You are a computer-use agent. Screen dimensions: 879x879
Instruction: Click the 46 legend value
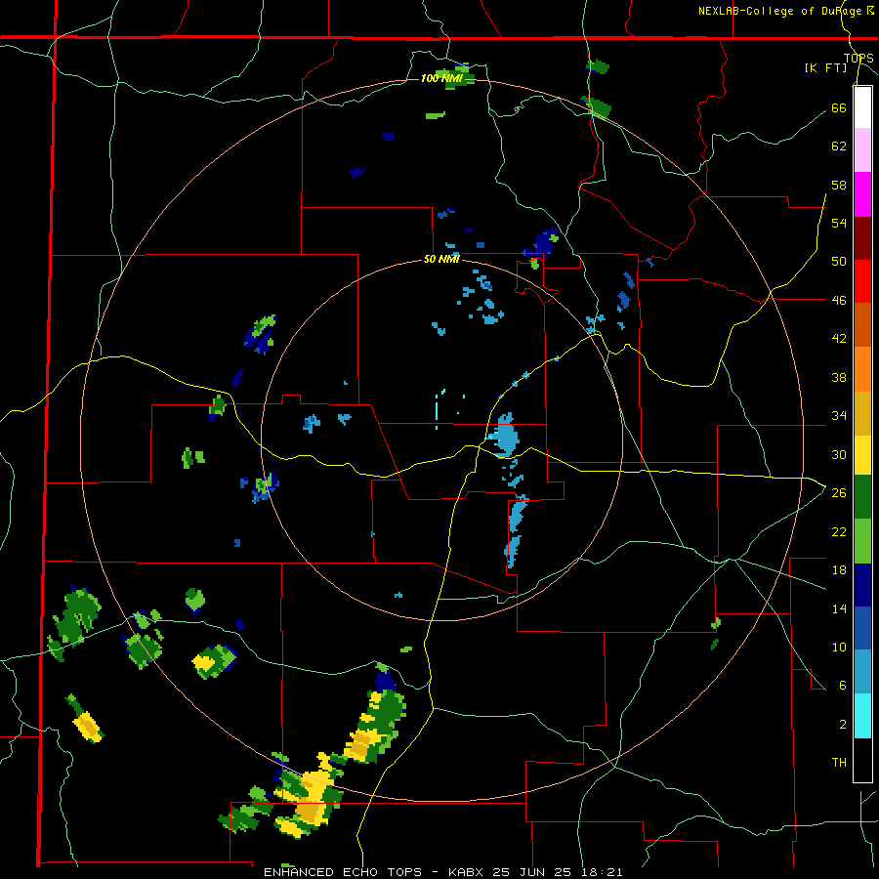point(839,300)
